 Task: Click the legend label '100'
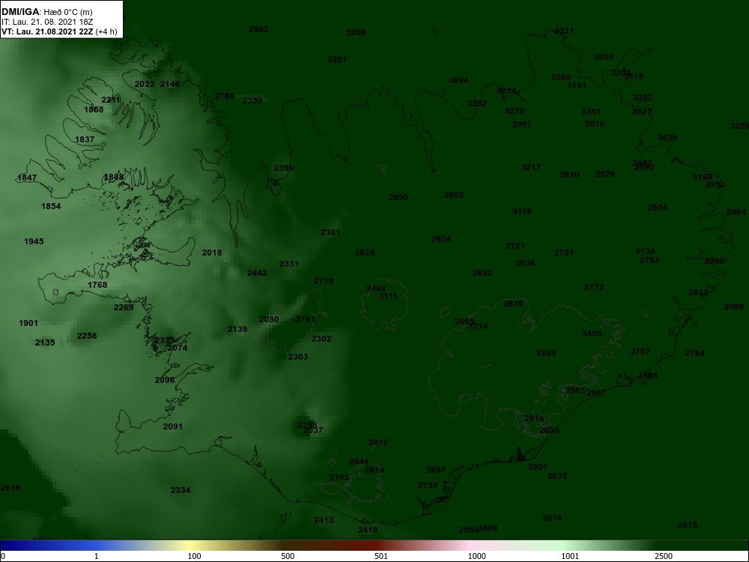click(x=195, y=556)
